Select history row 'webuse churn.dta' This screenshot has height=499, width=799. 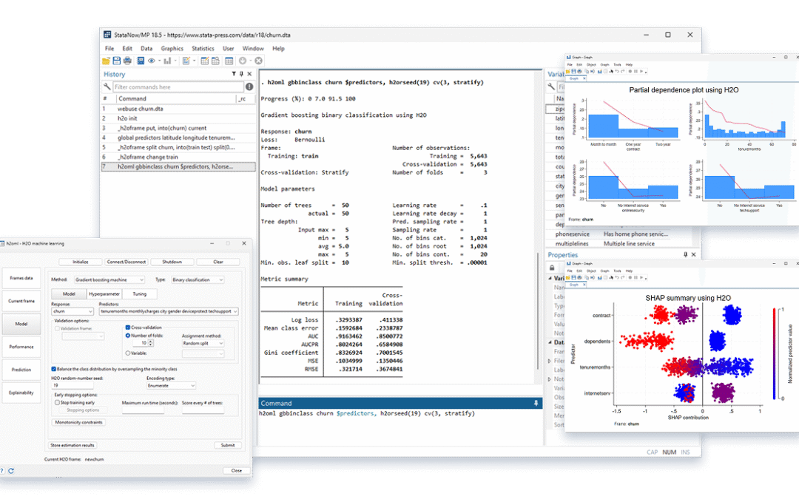tap(178, 109)
